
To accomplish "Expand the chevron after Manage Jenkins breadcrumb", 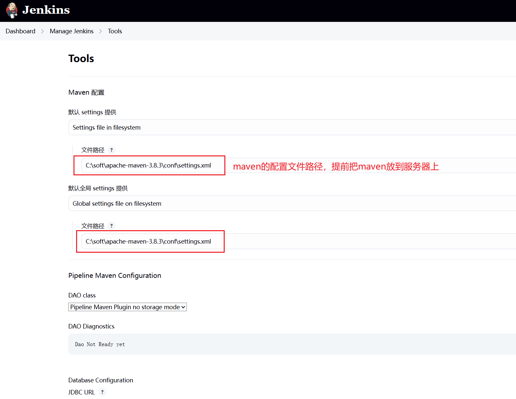I will coord(101,31).
